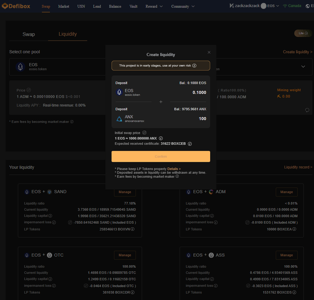314x300 pixels.
Task: Open market maker fees info in dialog
Action: (177, 176)
